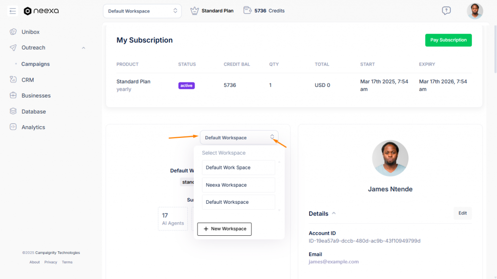
Task: Collapse the Details section
Action: click(334, 213)
